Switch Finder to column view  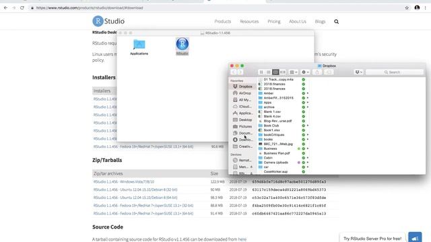(275, 72)
